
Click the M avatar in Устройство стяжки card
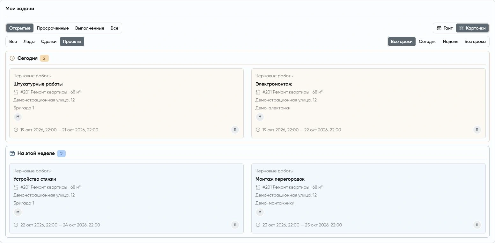tap(18, 212)
